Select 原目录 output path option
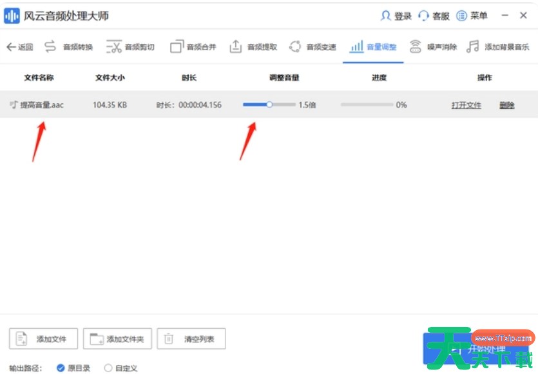The width and height of the screenshot is (538, 374). (x=73, y=368)
